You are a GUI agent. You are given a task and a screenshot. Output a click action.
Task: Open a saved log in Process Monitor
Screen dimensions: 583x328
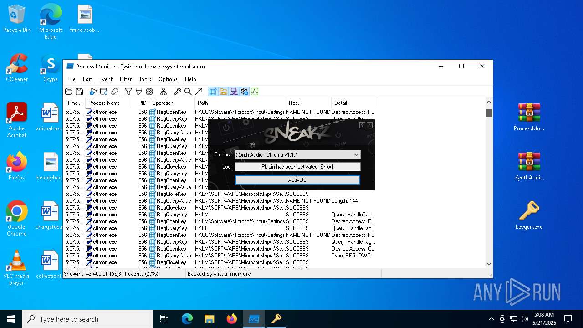pyautogui.click(x=69, y=92)
